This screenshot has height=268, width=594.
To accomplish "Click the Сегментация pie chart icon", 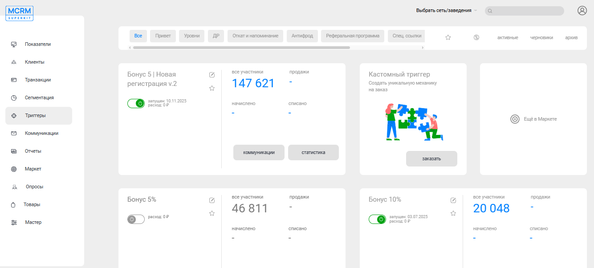I will [14, 97].
